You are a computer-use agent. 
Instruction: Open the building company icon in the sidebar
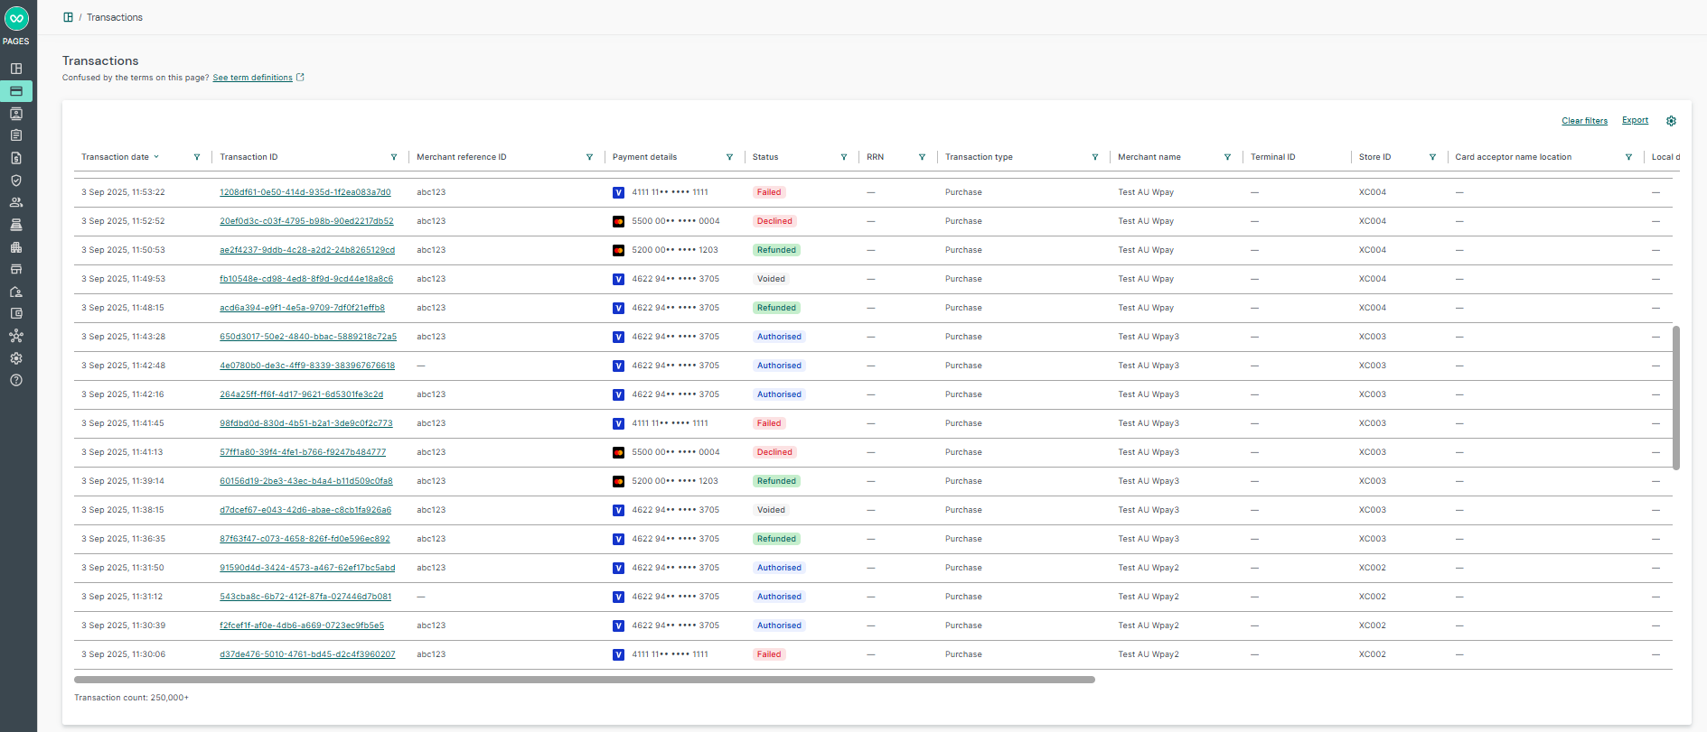tap(16, 247)
